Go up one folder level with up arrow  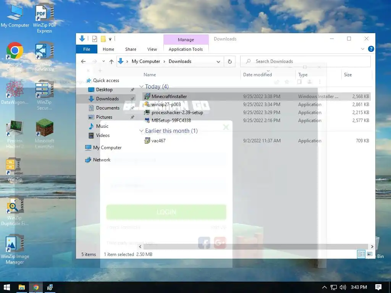111,61
